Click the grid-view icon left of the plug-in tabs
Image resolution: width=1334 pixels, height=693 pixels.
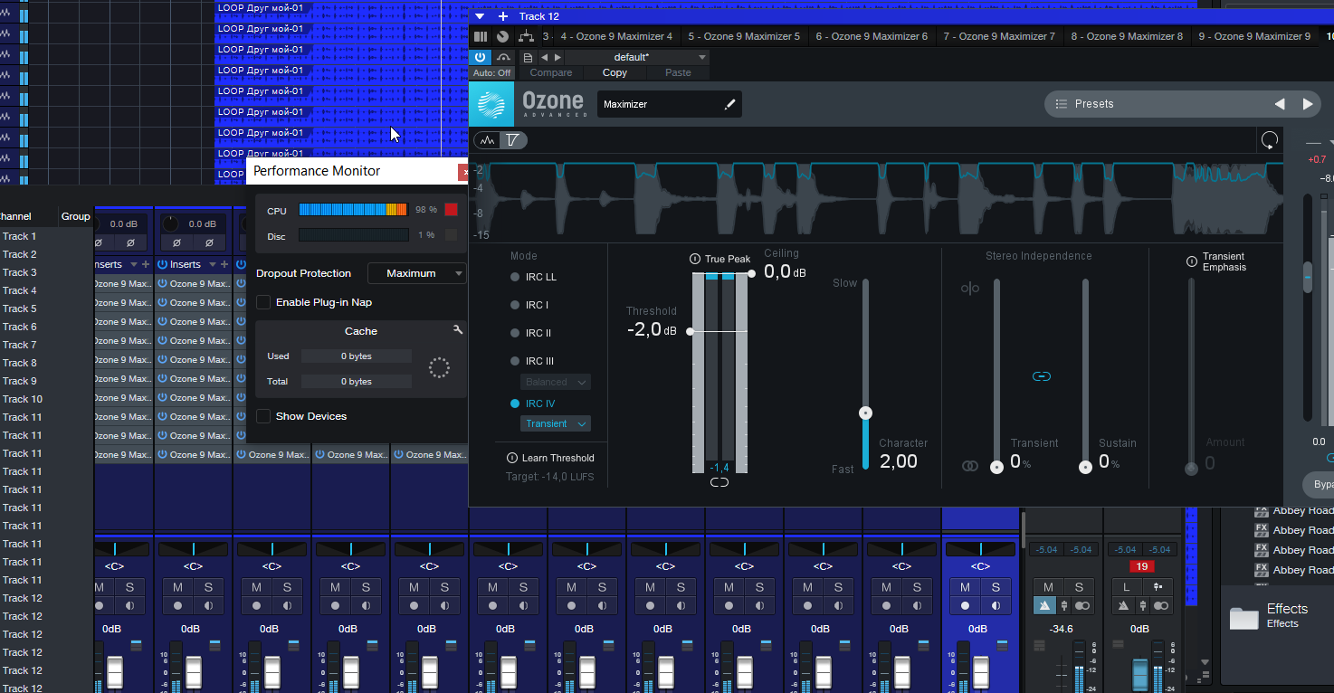[481, 36]
